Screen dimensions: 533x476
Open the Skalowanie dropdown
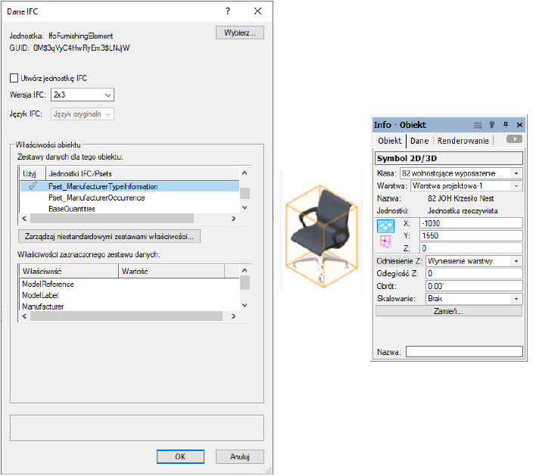pyautogui.click(x=517, y=298)
